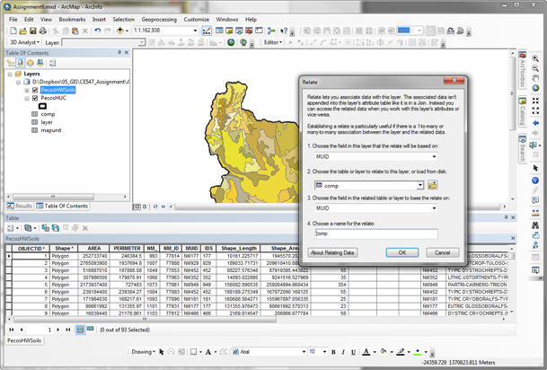Collapse the PecosHUC layer expander

(27, 99)
